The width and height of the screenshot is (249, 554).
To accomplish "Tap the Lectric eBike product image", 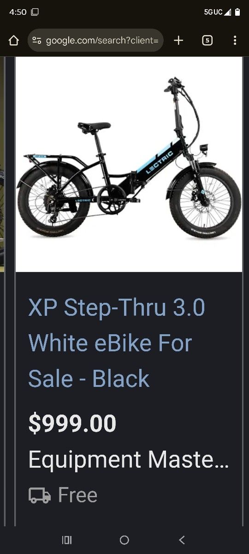I will click(x=129, y=164).
